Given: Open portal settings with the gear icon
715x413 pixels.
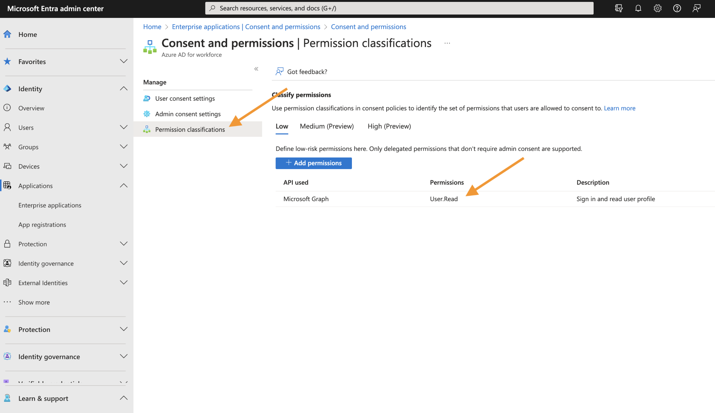Looking at the screenshot, I should (657, 8).
